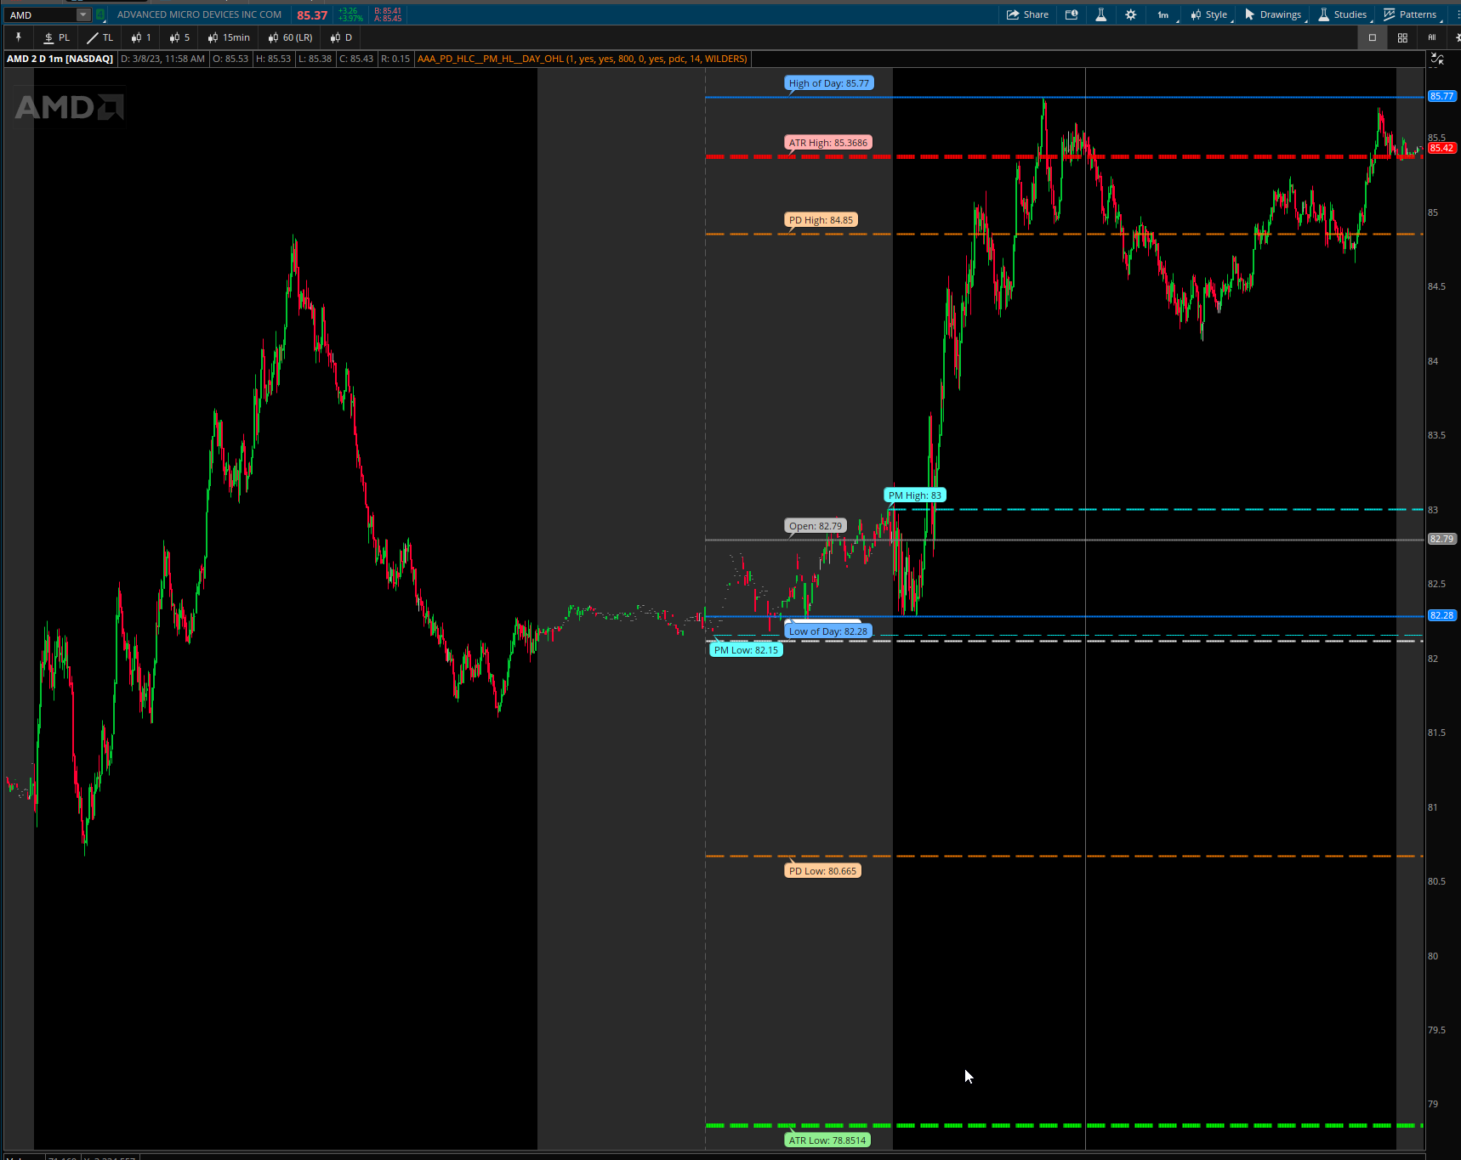Open chart settings gear icon

1130,14
